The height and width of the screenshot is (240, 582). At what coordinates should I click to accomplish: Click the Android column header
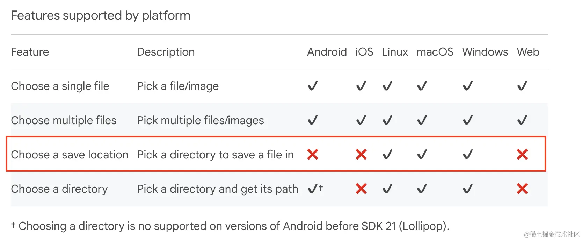[x=327, y=52]
